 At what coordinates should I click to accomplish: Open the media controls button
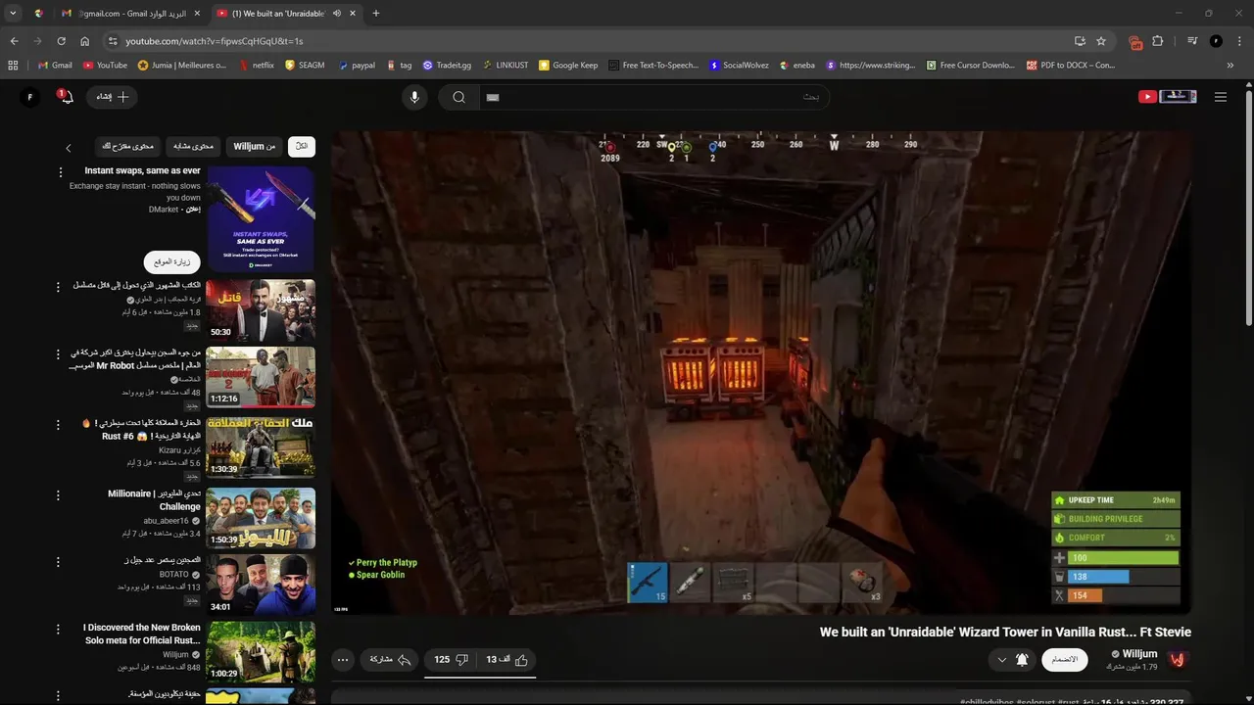pos(1192,41)
